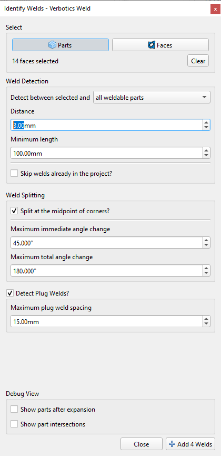Click the Close button at bottom
221x456 pixels.
click(142, 444)
